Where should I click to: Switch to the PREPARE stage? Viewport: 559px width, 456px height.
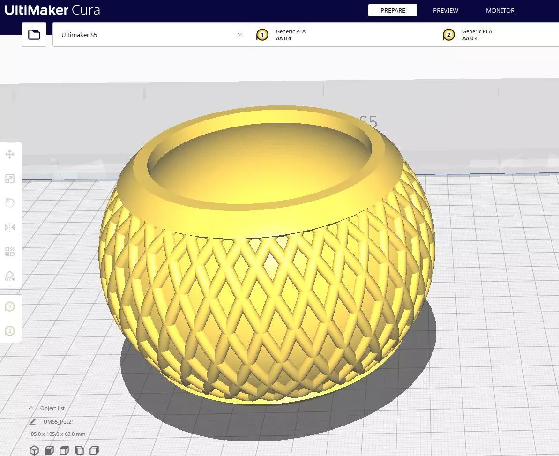(393, 10)
